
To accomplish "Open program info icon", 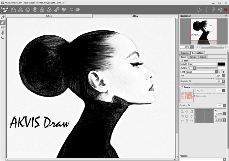I will pyautogui.click(x=206, y=9).
